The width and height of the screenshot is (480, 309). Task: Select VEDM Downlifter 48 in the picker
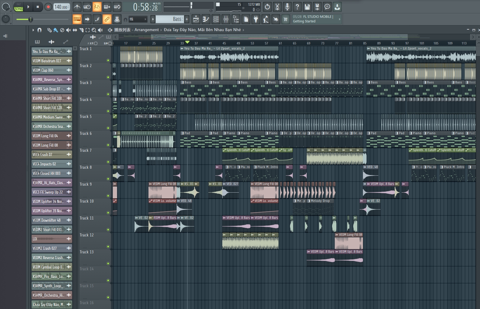(x=52, y=220)
